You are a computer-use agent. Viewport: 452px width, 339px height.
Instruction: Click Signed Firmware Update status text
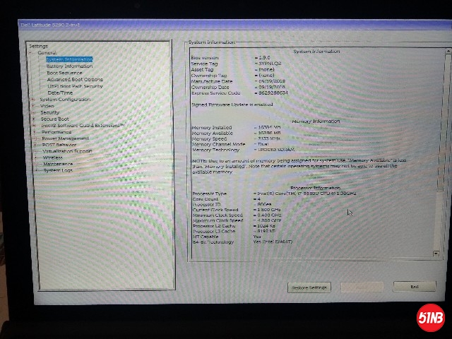pos(232,105)
